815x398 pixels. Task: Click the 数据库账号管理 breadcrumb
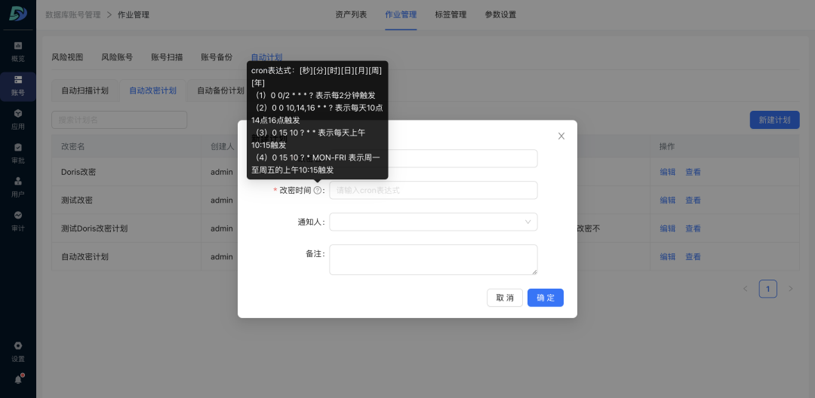click(72, 14)
